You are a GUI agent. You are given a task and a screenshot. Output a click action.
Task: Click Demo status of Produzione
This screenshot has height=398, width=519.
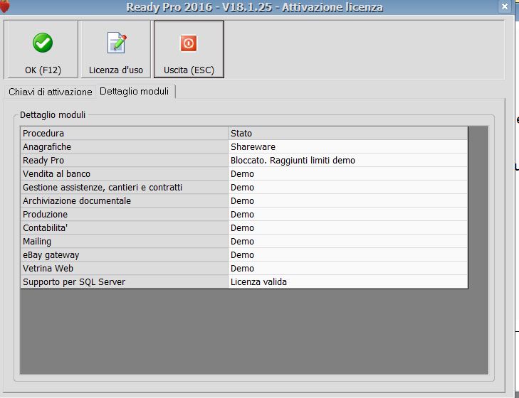(348, 215)
